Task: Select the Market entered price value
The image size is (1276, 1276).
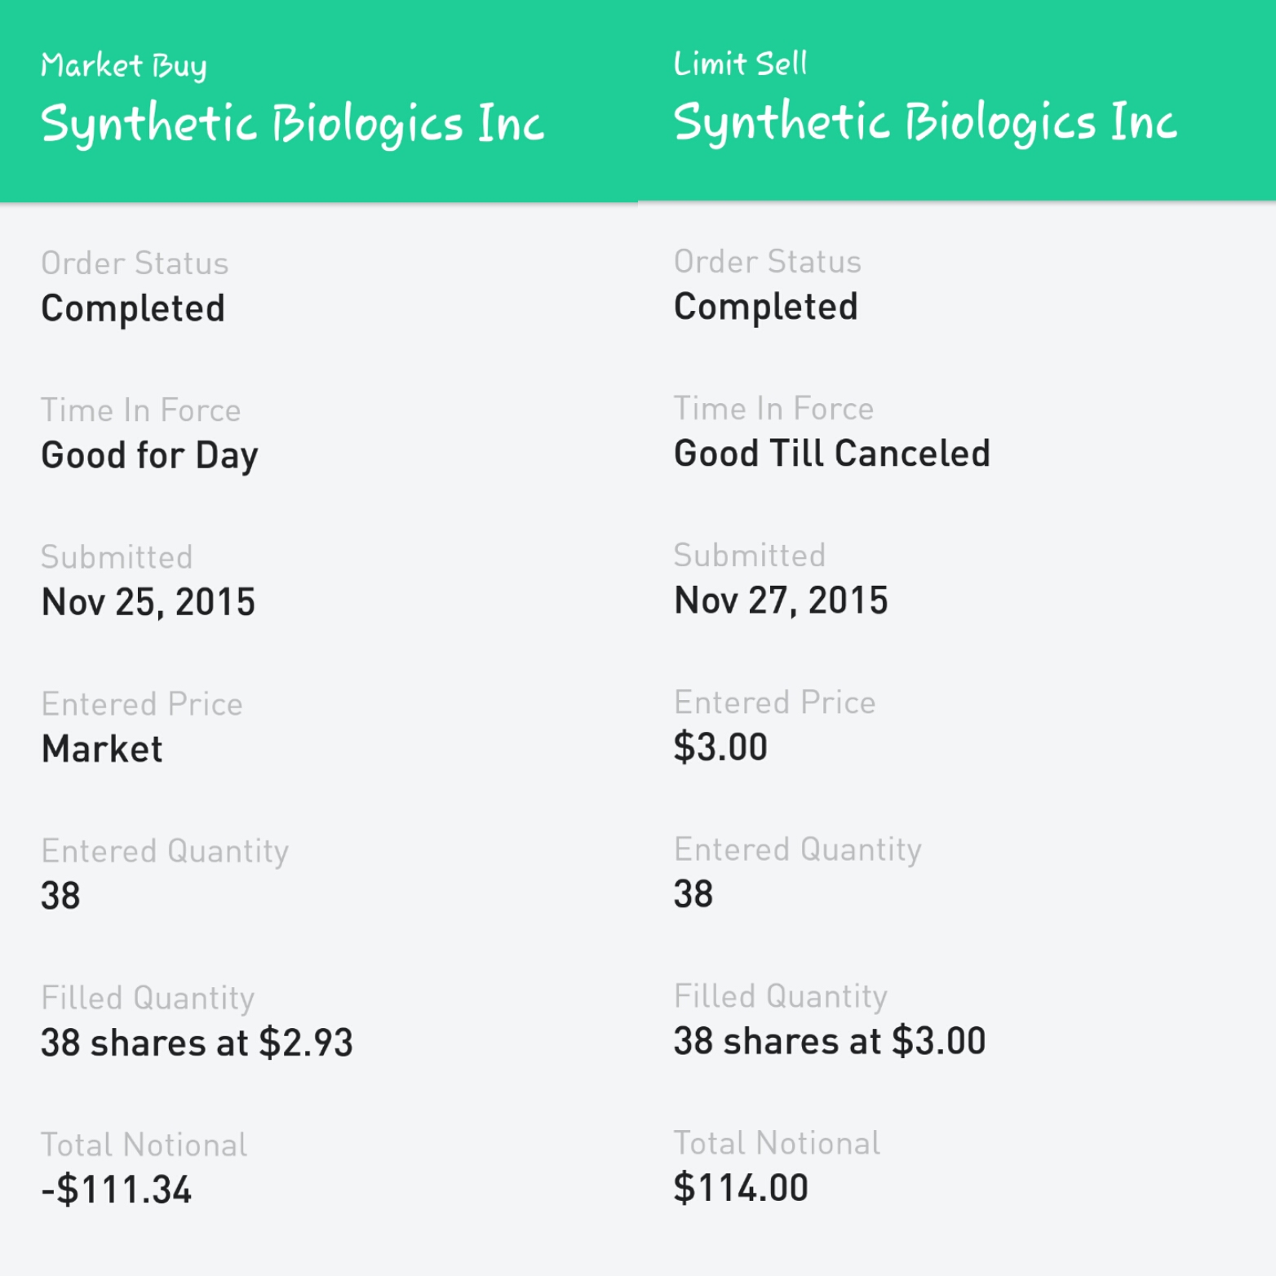Action: (102, 749)
